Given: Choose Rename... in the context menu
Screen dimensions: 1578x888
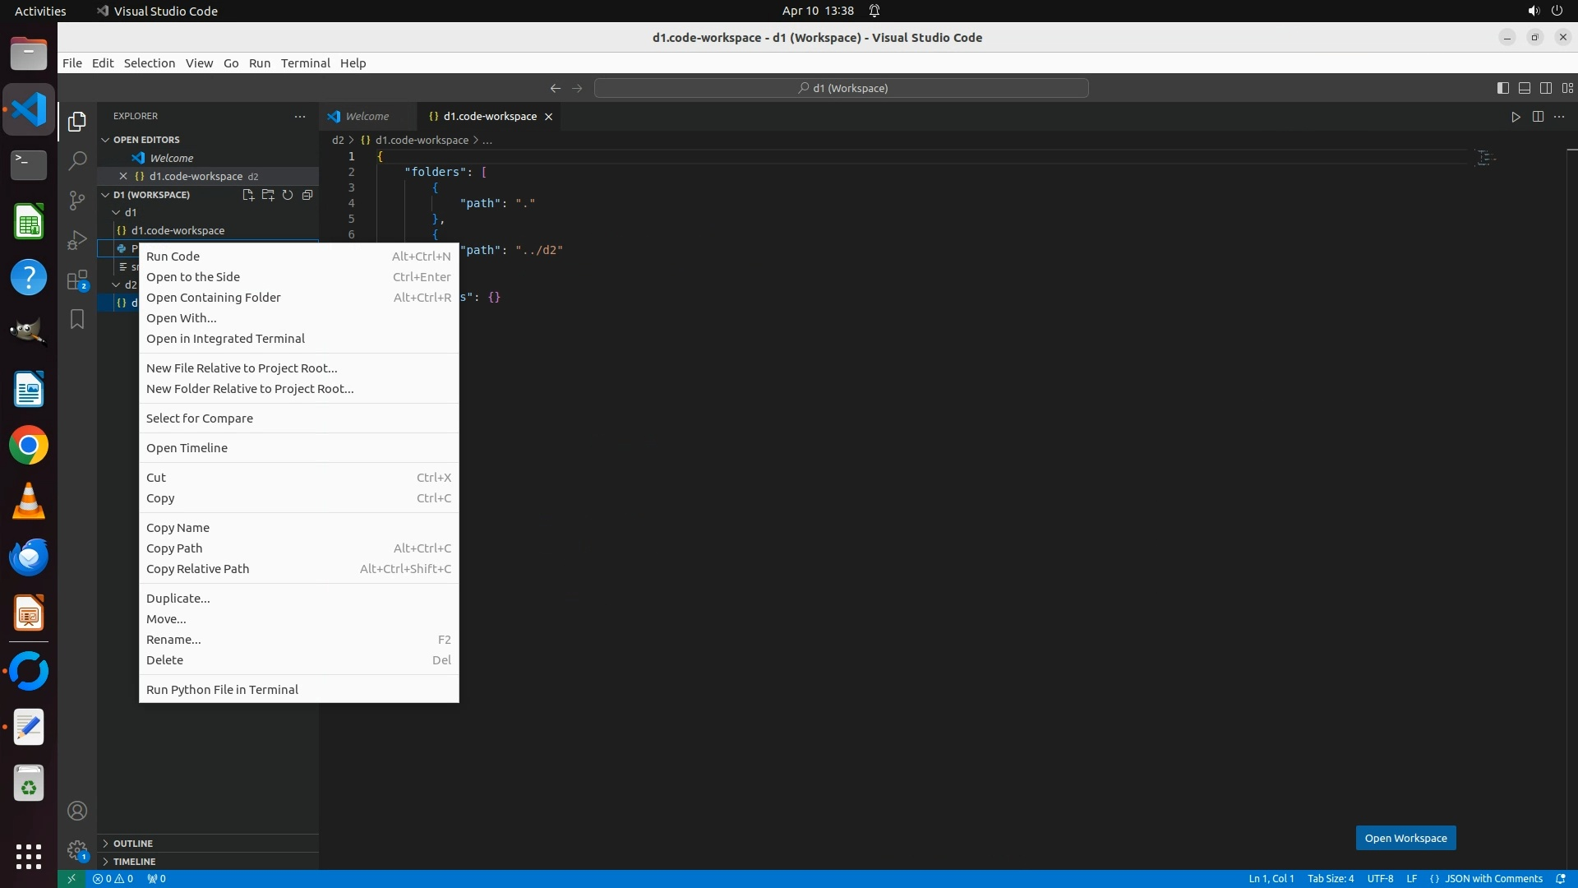Looking at the screenshot, I should click(x=173, y=640).
